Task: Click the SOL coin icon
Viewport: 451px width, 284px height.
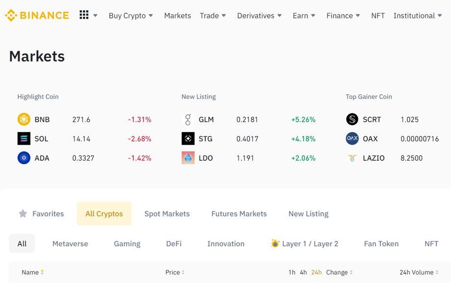Action: tap(24, 138)
